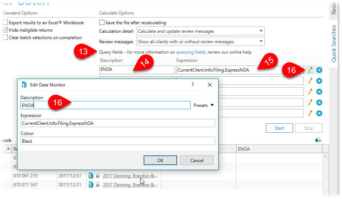Click the pencil icon in the fifth query row
This screenshot has width=342, height=199.
(x=310, y=113)
